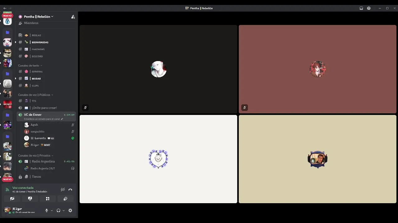Open the invite people icon beside server name
Image resolution: width=398 pixels, height=223 pixels.
(x=73, y=17)
